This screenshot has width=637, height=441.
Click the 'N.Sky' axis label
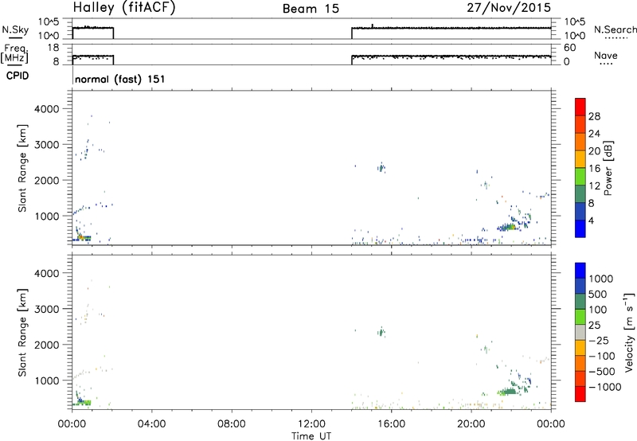point(15,29)
